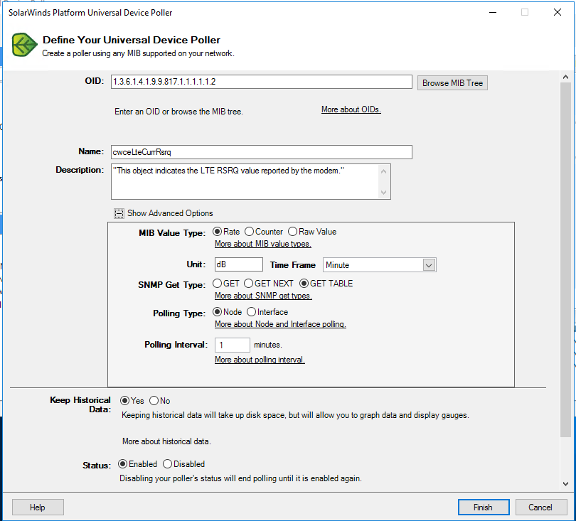Open the Time Frame Minute dropdown

[x=429, y=265]
